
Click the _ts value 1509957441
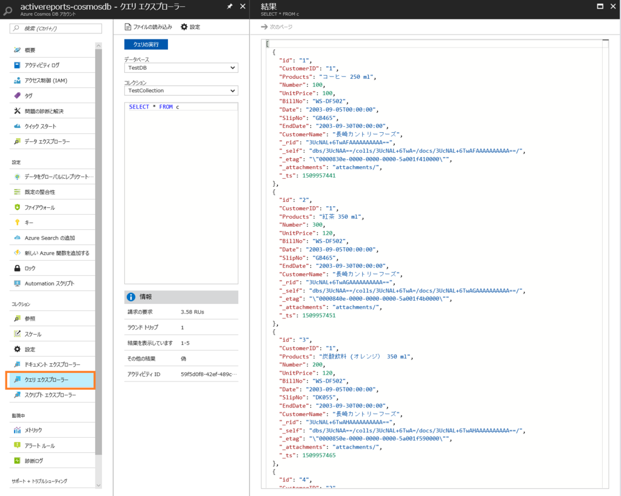coord(319,175)
